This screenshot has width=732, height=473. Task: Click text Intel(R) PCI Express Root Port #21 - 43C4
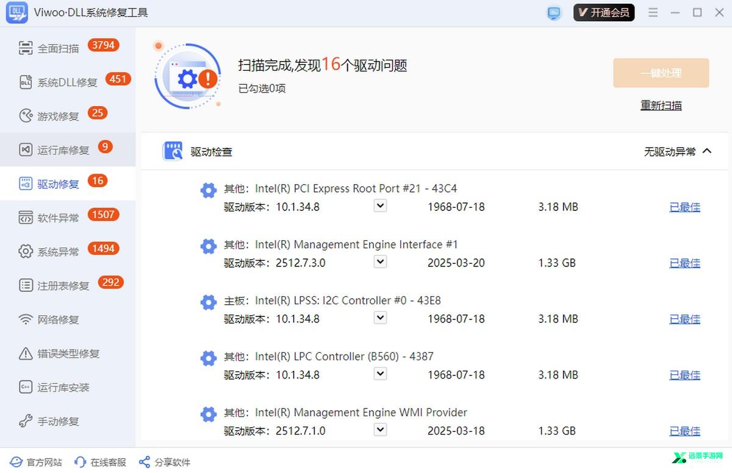click(356, 188)
